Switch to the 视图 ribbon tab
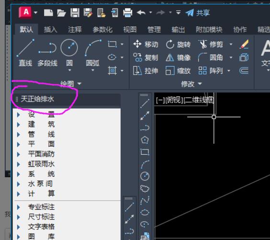Viewport: 270px width, 240px height. tap(130, 30)
